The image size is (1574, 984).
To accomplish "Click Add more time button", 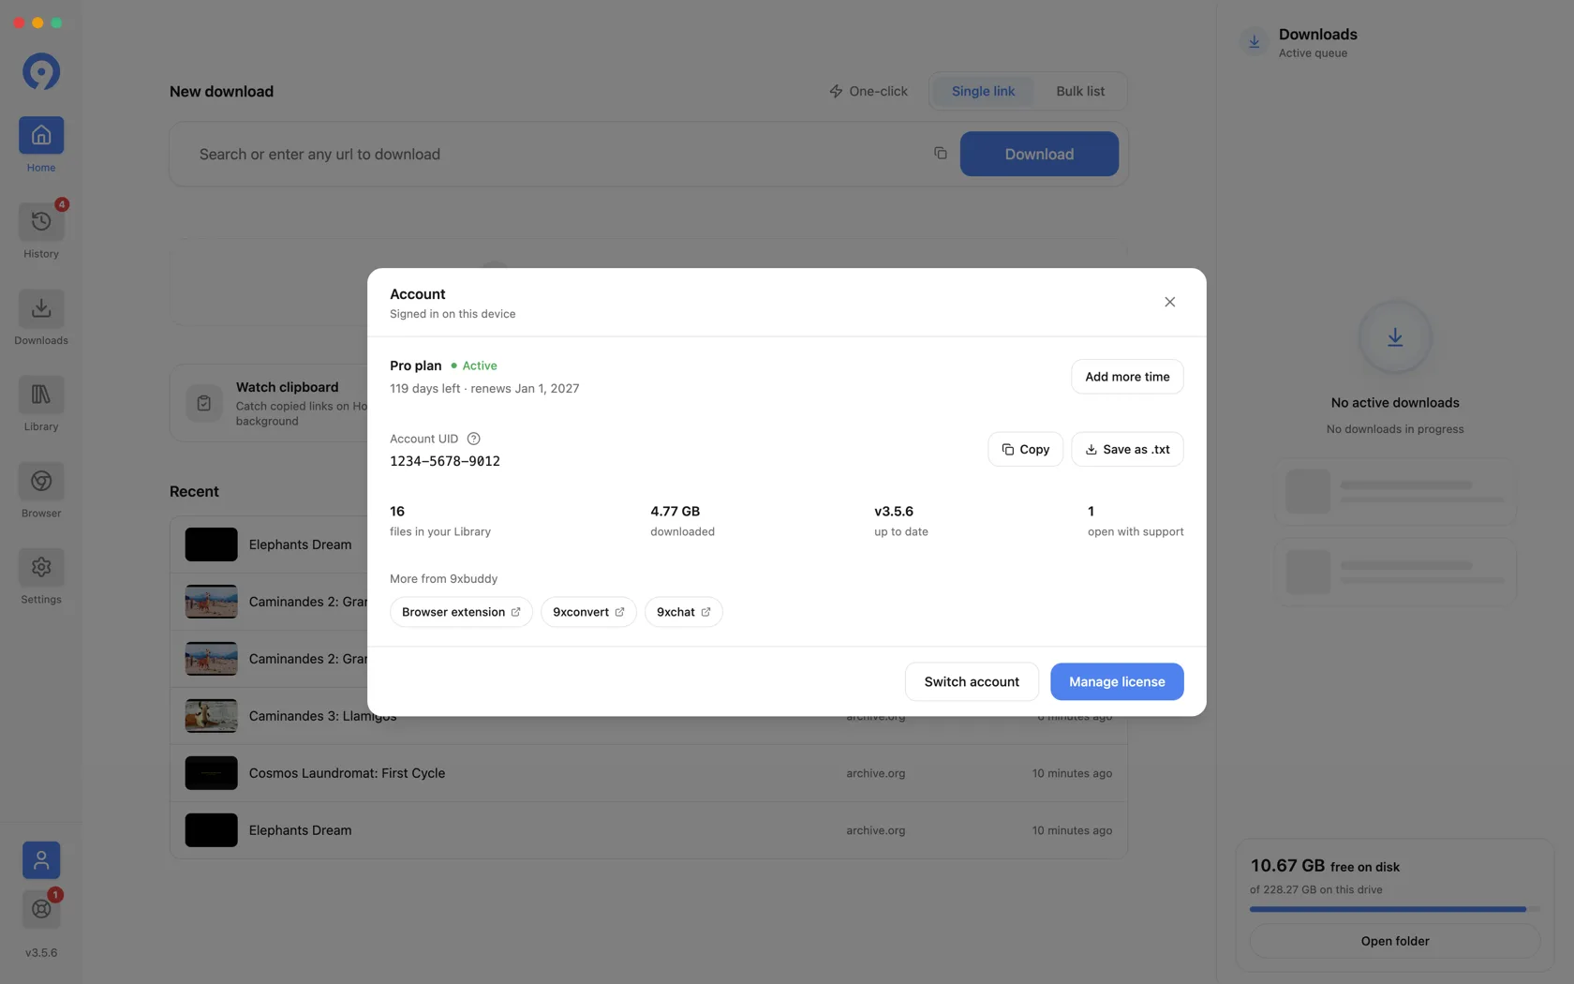I will tap(1127, 377).
